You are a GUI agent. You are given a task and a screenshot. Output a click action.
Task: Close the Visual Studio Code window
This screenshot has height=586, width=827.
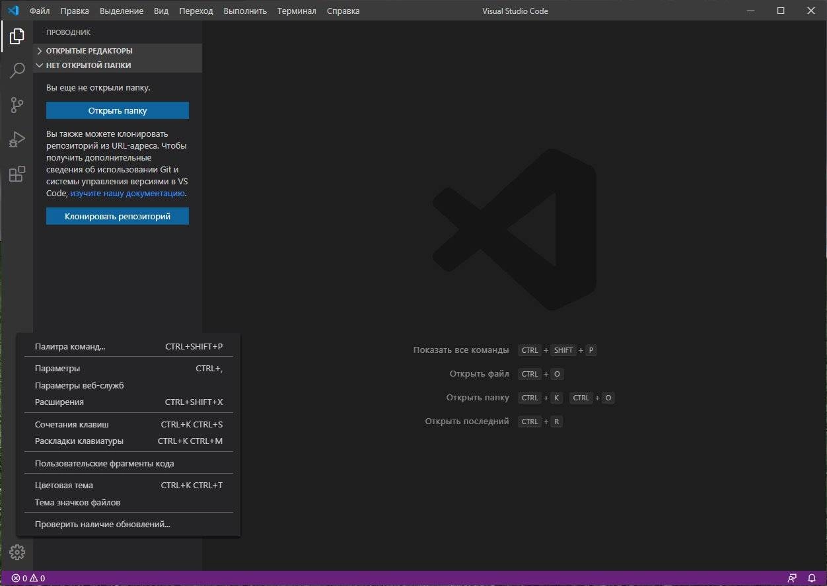pos(810,11)
